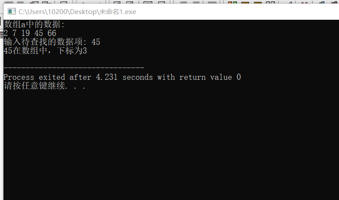Click the title bar showing 未命名1.exe path
The height and width of the screenshot is (200, 339).
coord(171,11)
